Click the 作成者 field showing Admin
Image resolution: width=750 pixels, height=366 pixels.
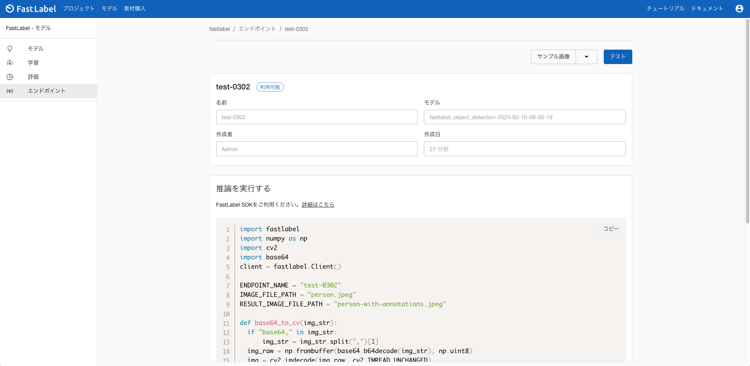click(317, 149)
